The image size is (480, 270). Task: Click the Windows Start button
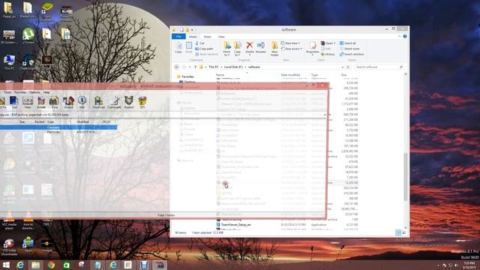click(x=6, y=265)
